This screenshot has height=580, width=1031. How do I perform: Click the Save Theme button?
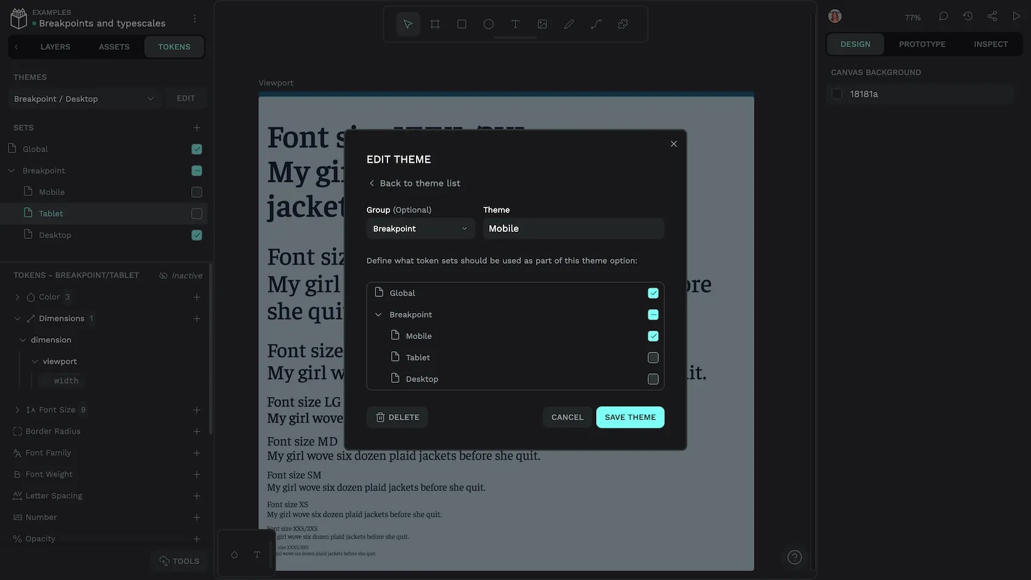[630, 417]
